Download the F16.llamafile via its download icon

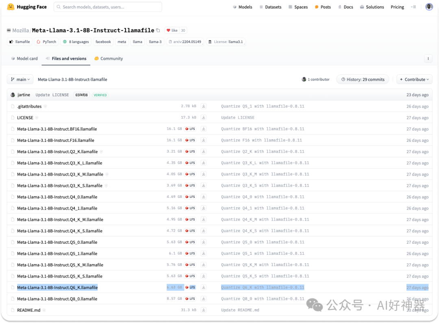204,140
